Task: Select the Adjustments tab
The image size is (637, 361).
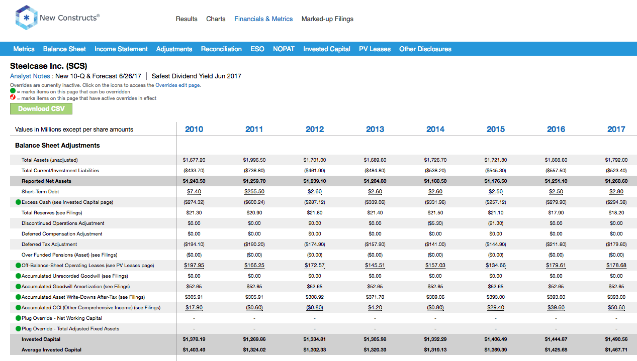Action: coord(174,49)
